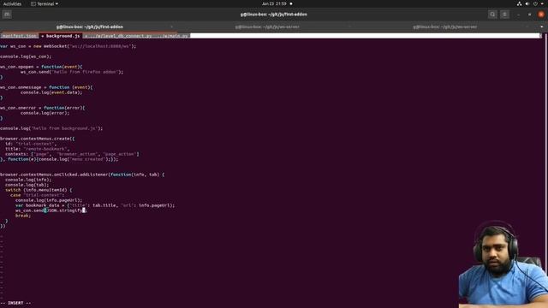Select the background.js vim tab

click(61, 36)
